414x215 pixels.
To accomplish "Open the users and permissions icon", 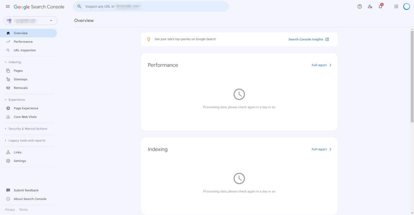I will click(x=370, y=6).
